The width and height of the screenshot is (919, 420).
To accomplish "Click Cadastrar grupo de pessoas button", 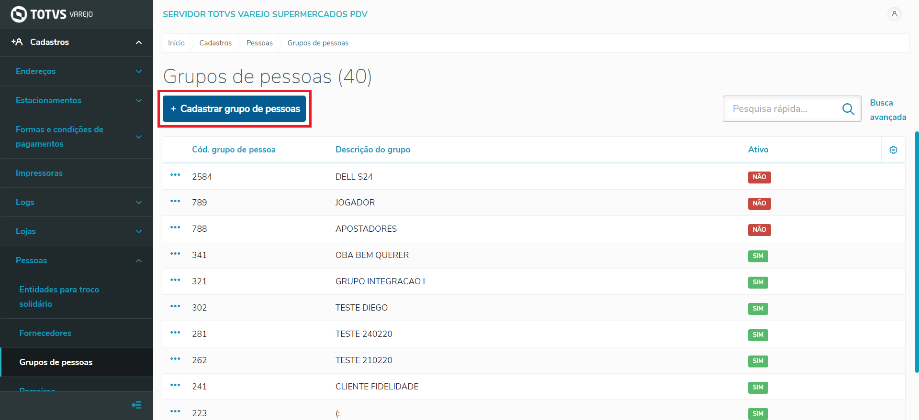I will (235, 109).
